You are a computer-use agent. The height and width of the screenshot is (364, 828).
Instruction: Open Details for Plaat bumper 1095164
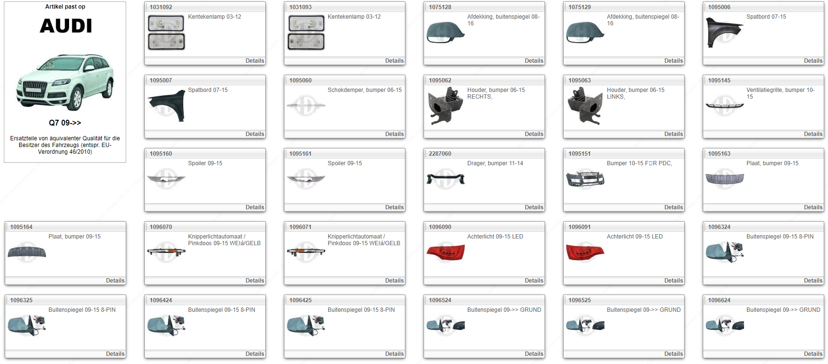(x=115, y=281)
